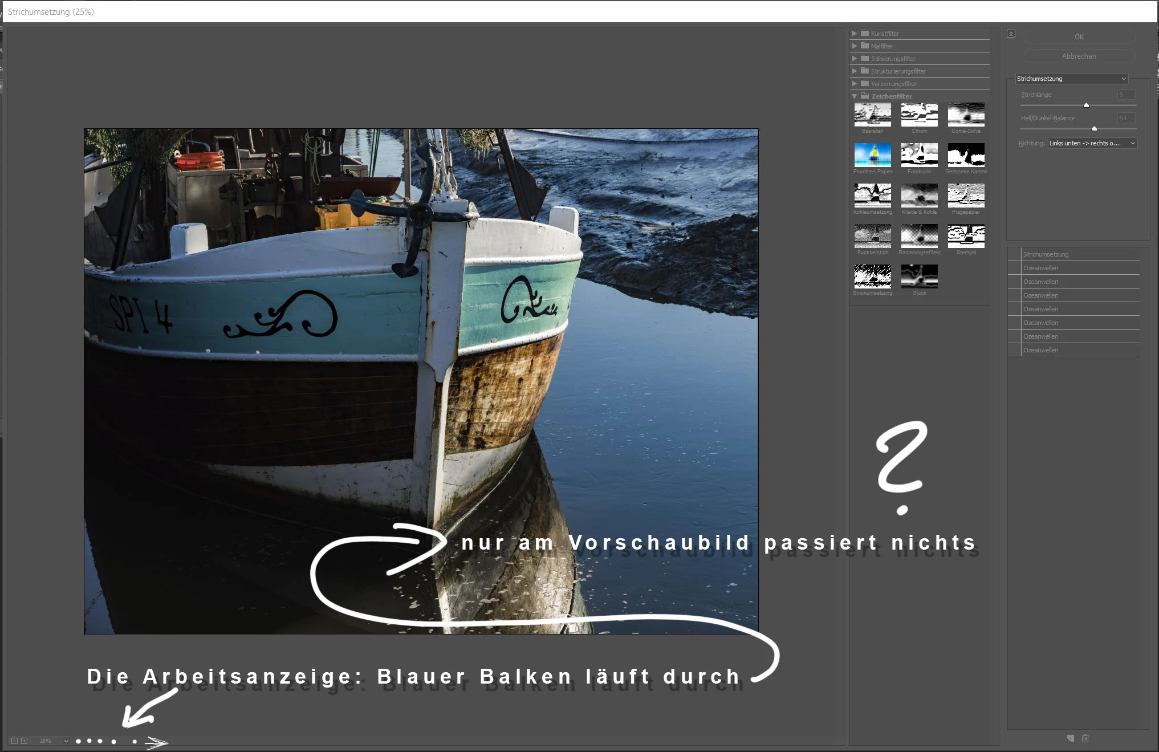This screenshot has width=1159, height=752.
Task: Toggle visibility of Strichumsetzung effect layer
Action: (x=1014, y=254)
